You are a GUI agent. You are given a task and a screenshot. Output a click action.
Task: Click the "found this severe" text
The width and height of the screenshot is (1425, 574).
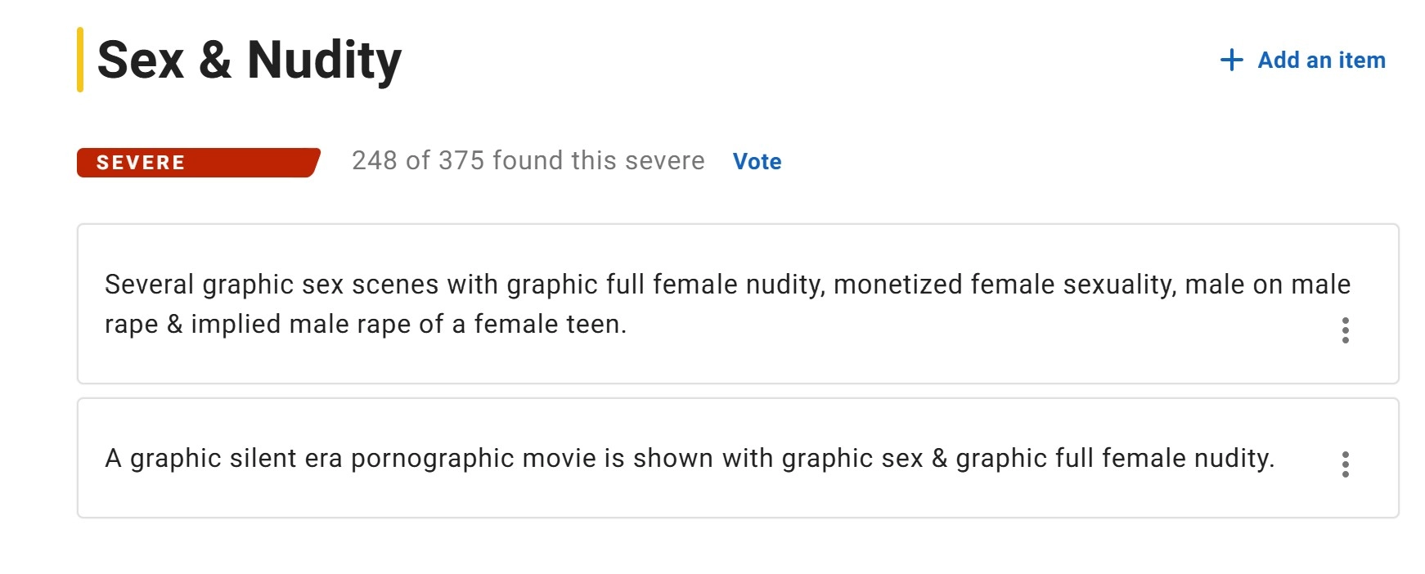tap(598, 160)
